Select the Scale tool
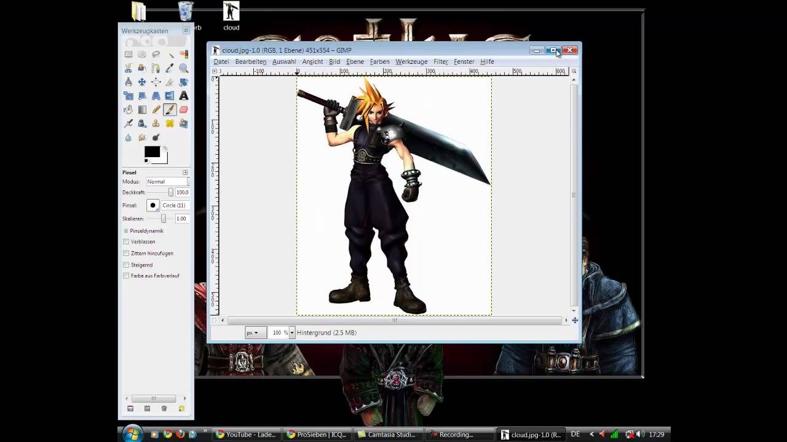787x442 pixels. click(x=129, y=96)
